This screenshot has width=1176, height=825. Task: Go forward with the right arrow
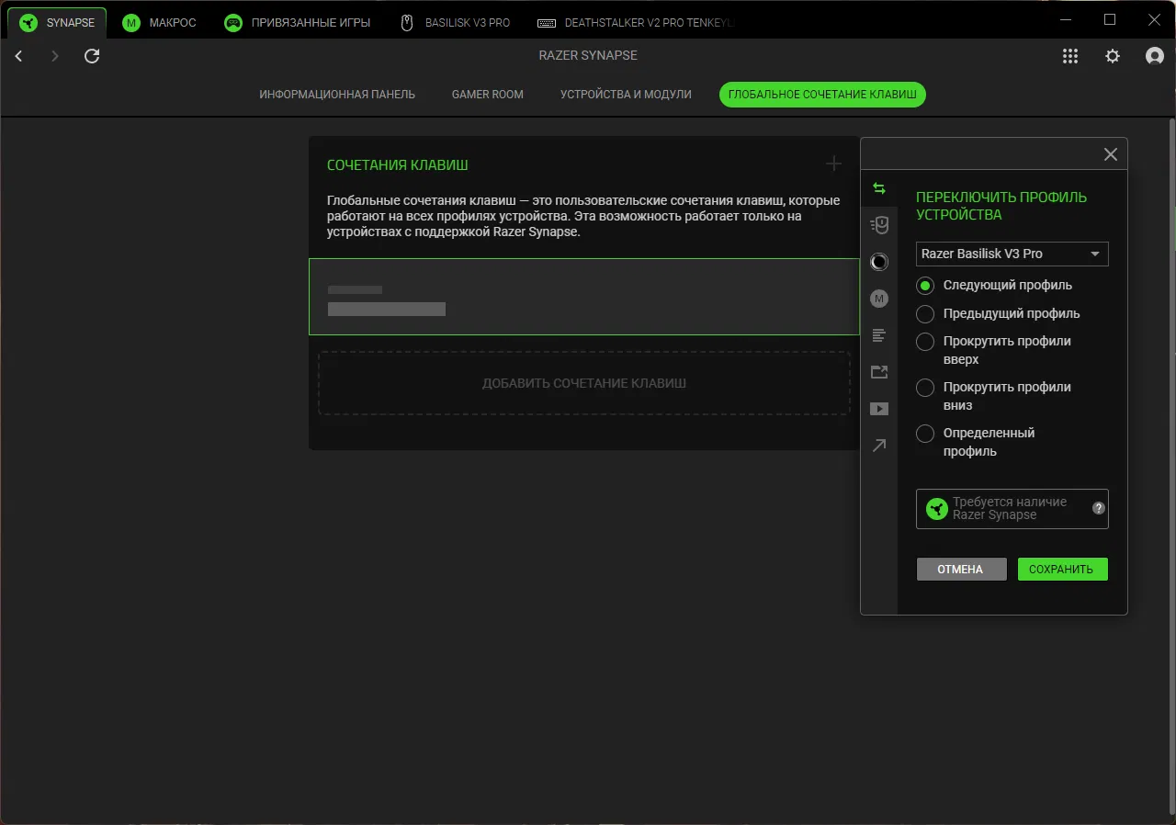click(x=55, y=56)
